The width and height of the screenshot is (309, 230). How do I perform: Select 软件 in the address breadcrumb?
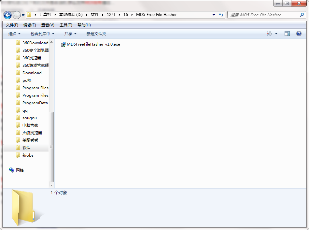click(x=95, y=15)
